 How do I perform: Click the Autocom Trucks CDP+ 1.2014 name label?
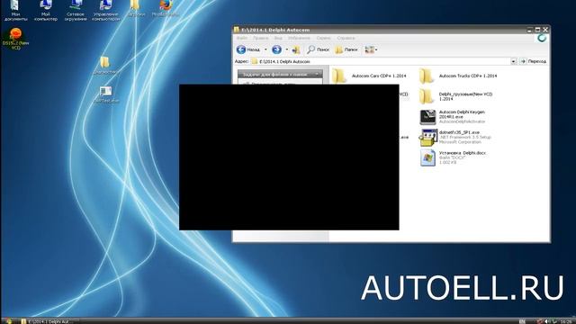pyautogui.click(x=468, y=76)
